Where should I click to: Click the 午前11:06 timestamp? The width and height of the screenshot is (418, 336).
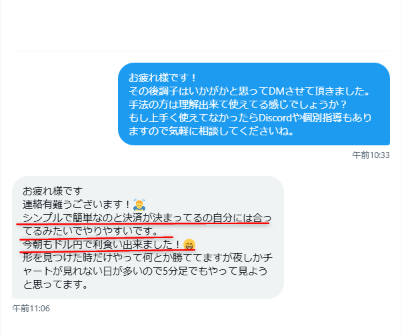[31, 308]
